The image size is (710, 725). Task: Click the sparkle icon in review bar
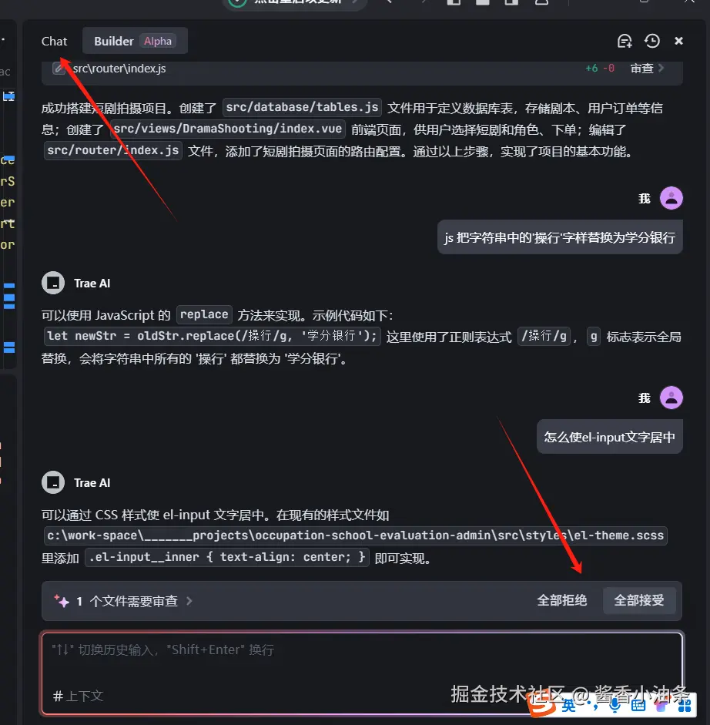pos(62,601)
